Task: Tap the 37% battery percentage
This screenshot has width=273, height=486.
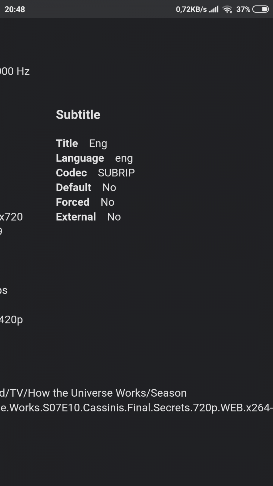Action: pos(243,9)
